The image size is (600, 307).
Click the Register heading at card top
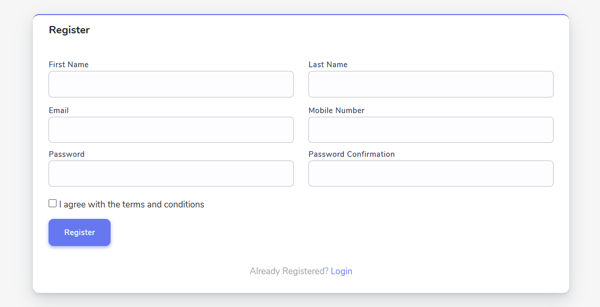69,30
